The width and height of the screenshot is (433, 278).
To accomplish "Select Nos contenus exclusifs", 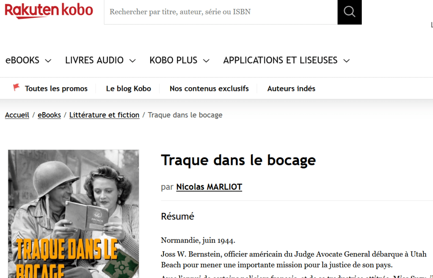I will [209, 88].
